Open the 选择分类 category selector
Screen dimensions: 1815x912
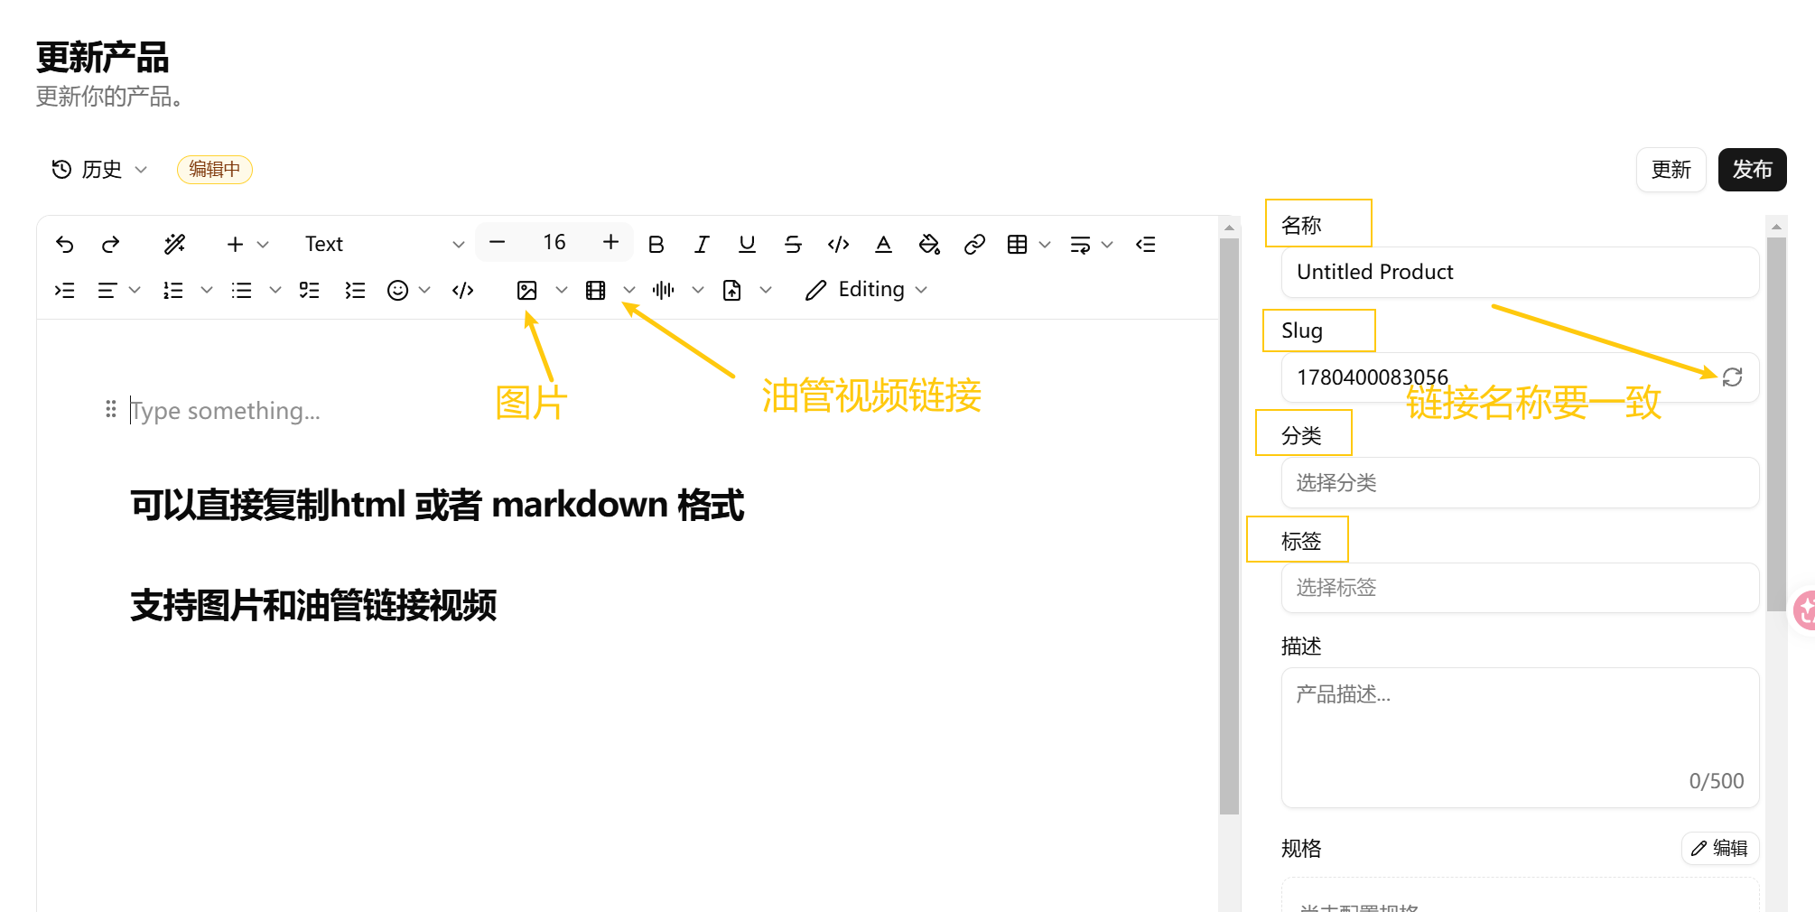point(1520,483)
